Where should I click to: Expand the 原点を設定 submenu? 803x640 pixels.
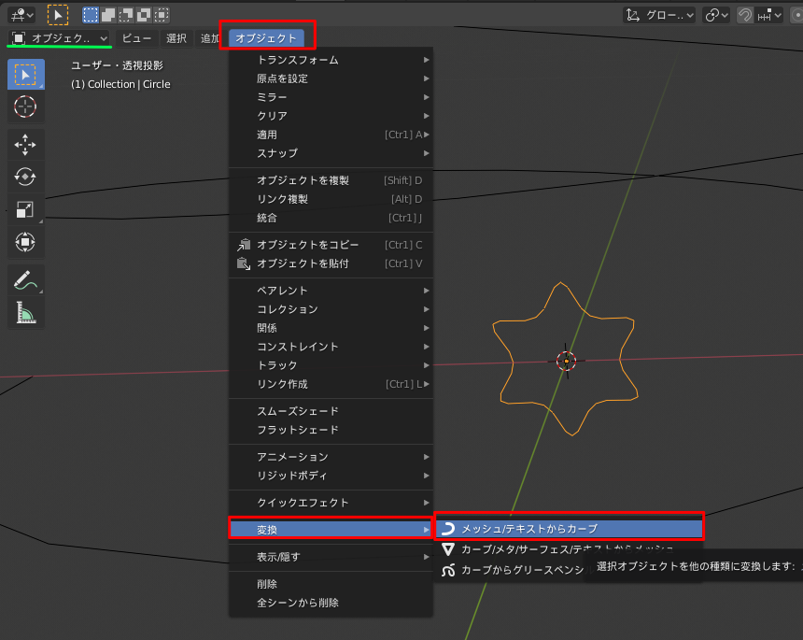click(x=331, y=78)
